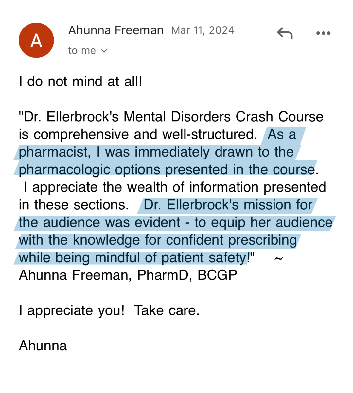Click the closing sign-off 'Ahunna'
This screenshot has width=353, height=393.
tap(43, 346)
